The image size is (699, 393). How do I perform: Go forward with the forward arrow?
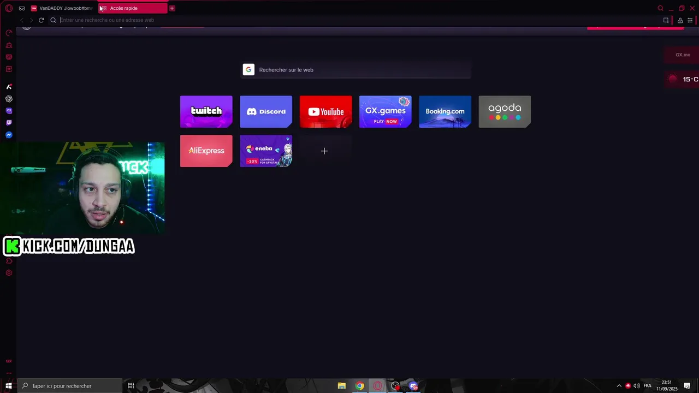point(31,20)
